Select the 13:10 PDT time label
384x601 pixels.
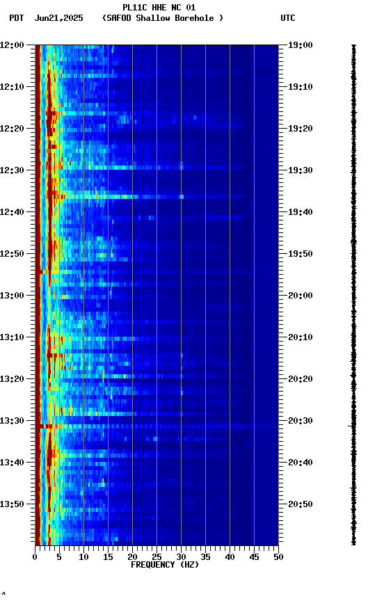coord(12,337)
